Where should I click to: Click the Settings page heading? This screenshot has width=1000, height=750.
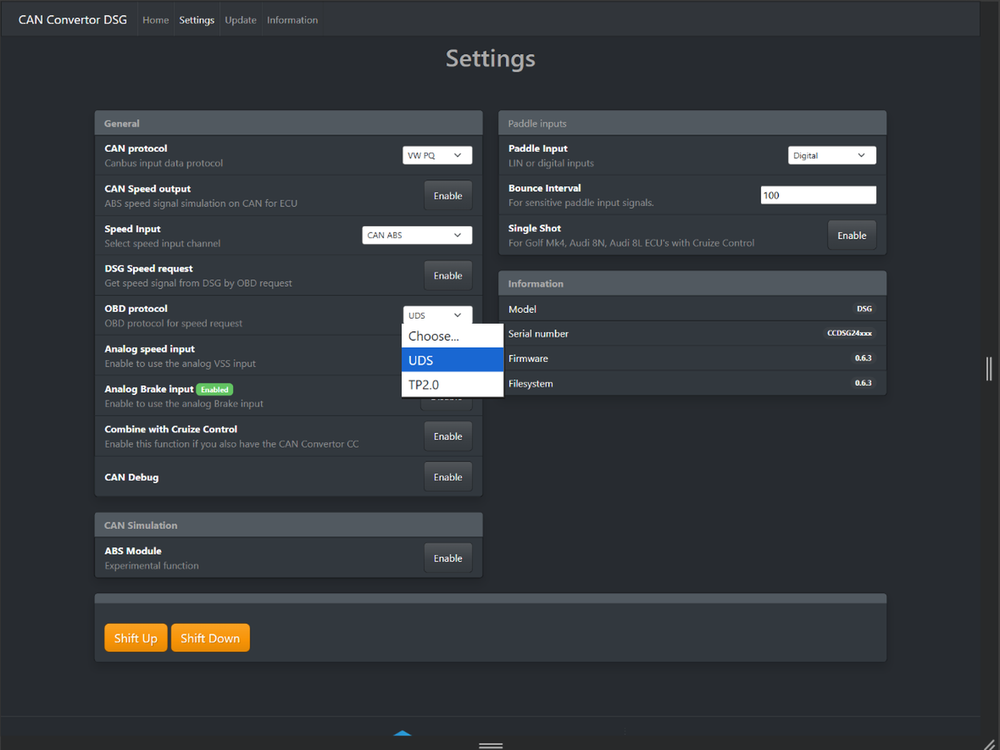[491, 59]
